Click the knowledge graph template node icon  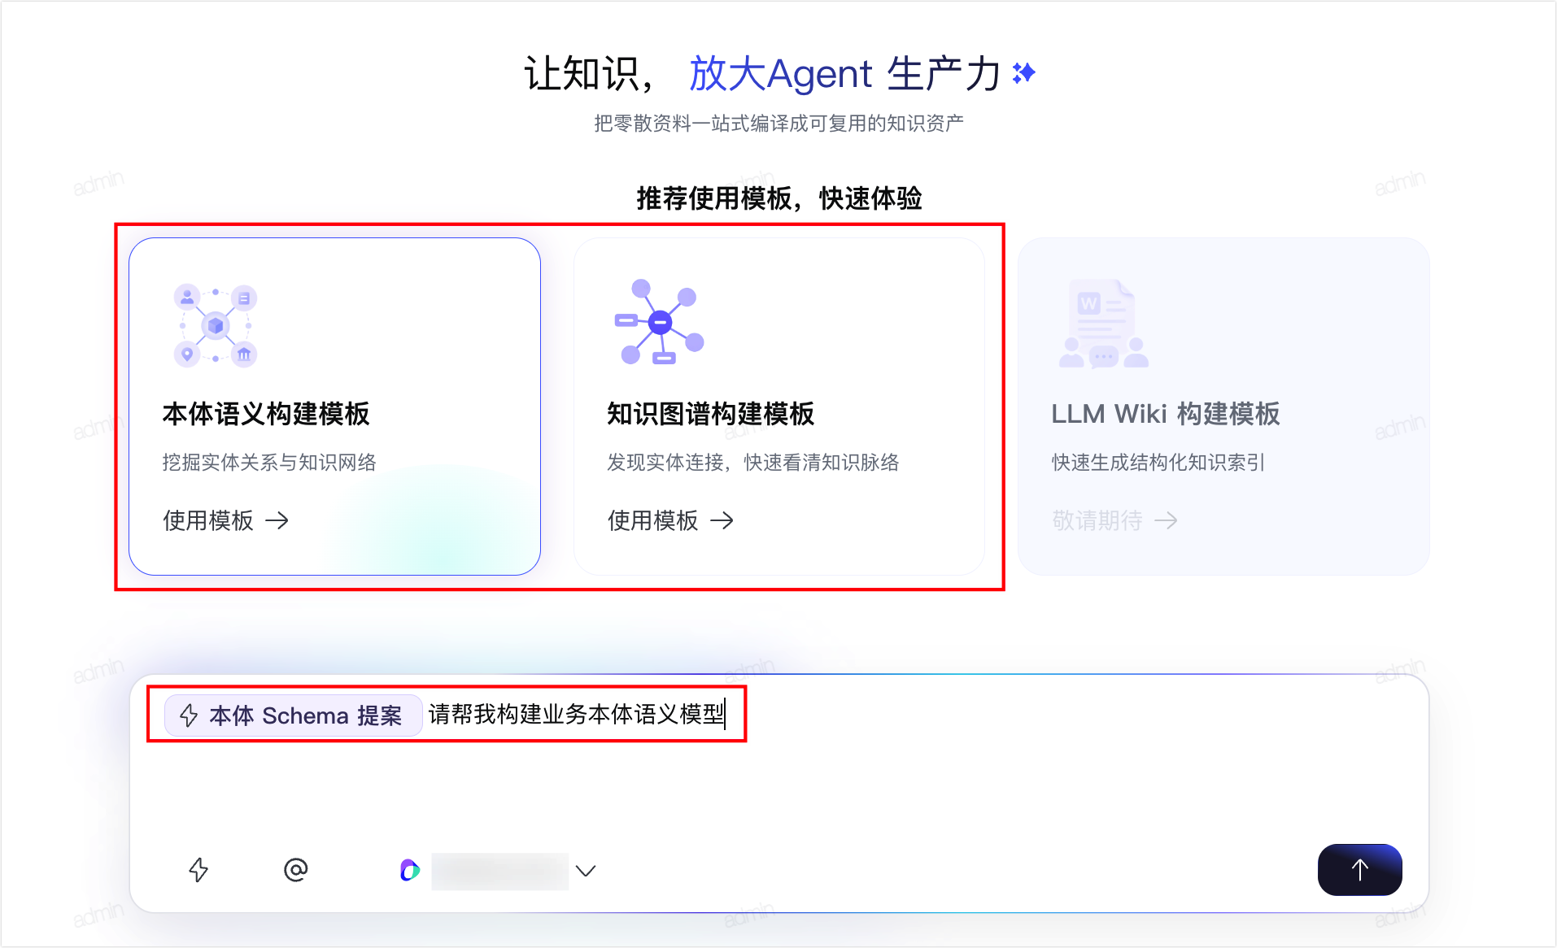[660, 322]
